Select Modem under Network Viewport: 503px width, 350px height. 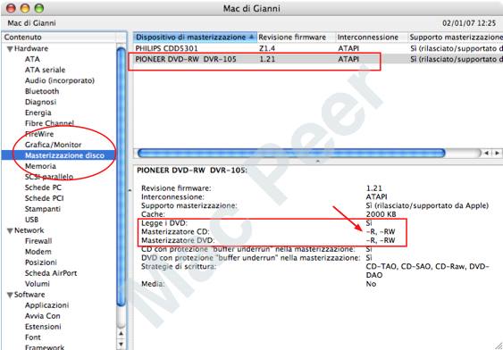click(x=38, y=252)
